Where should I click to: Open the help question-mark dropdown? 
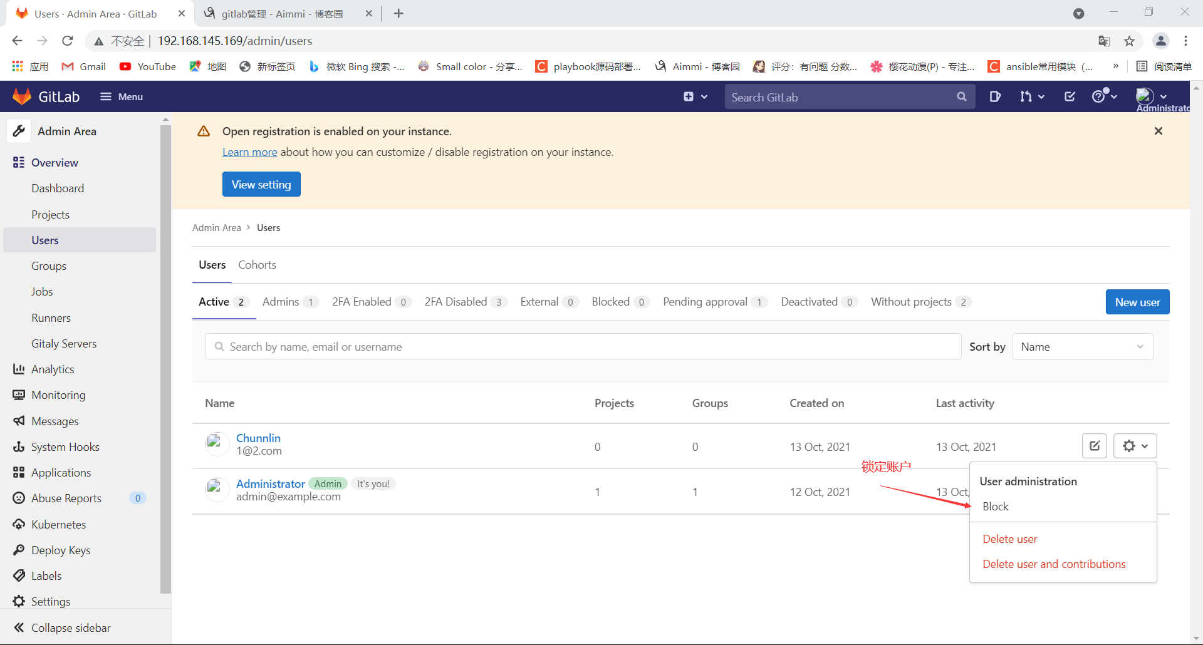(1104, 96)
